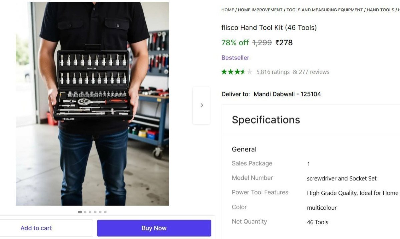This screenshot has height=239, width=400.
Task: Click the next image arrow on the carousel
Action: coord(201,105)
